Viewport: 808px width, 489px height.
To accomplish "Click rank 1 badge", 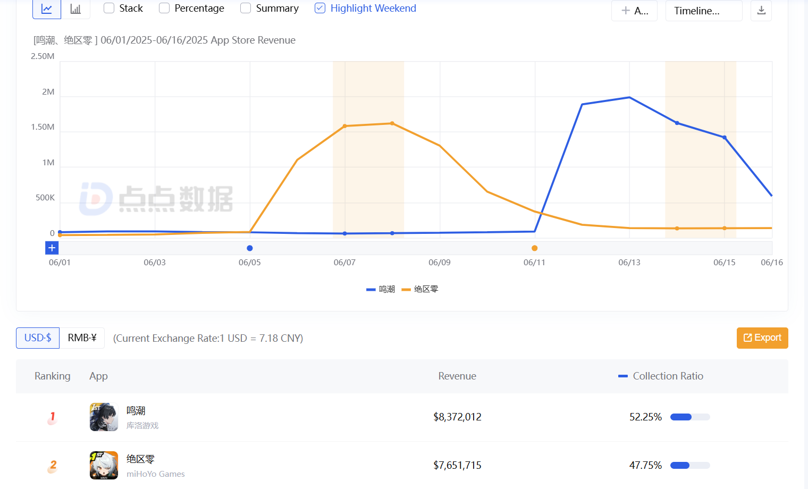I will [x=52, y=418].
